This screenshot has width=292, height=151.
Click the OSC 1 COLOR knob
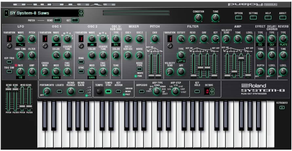tap(56, 55)
